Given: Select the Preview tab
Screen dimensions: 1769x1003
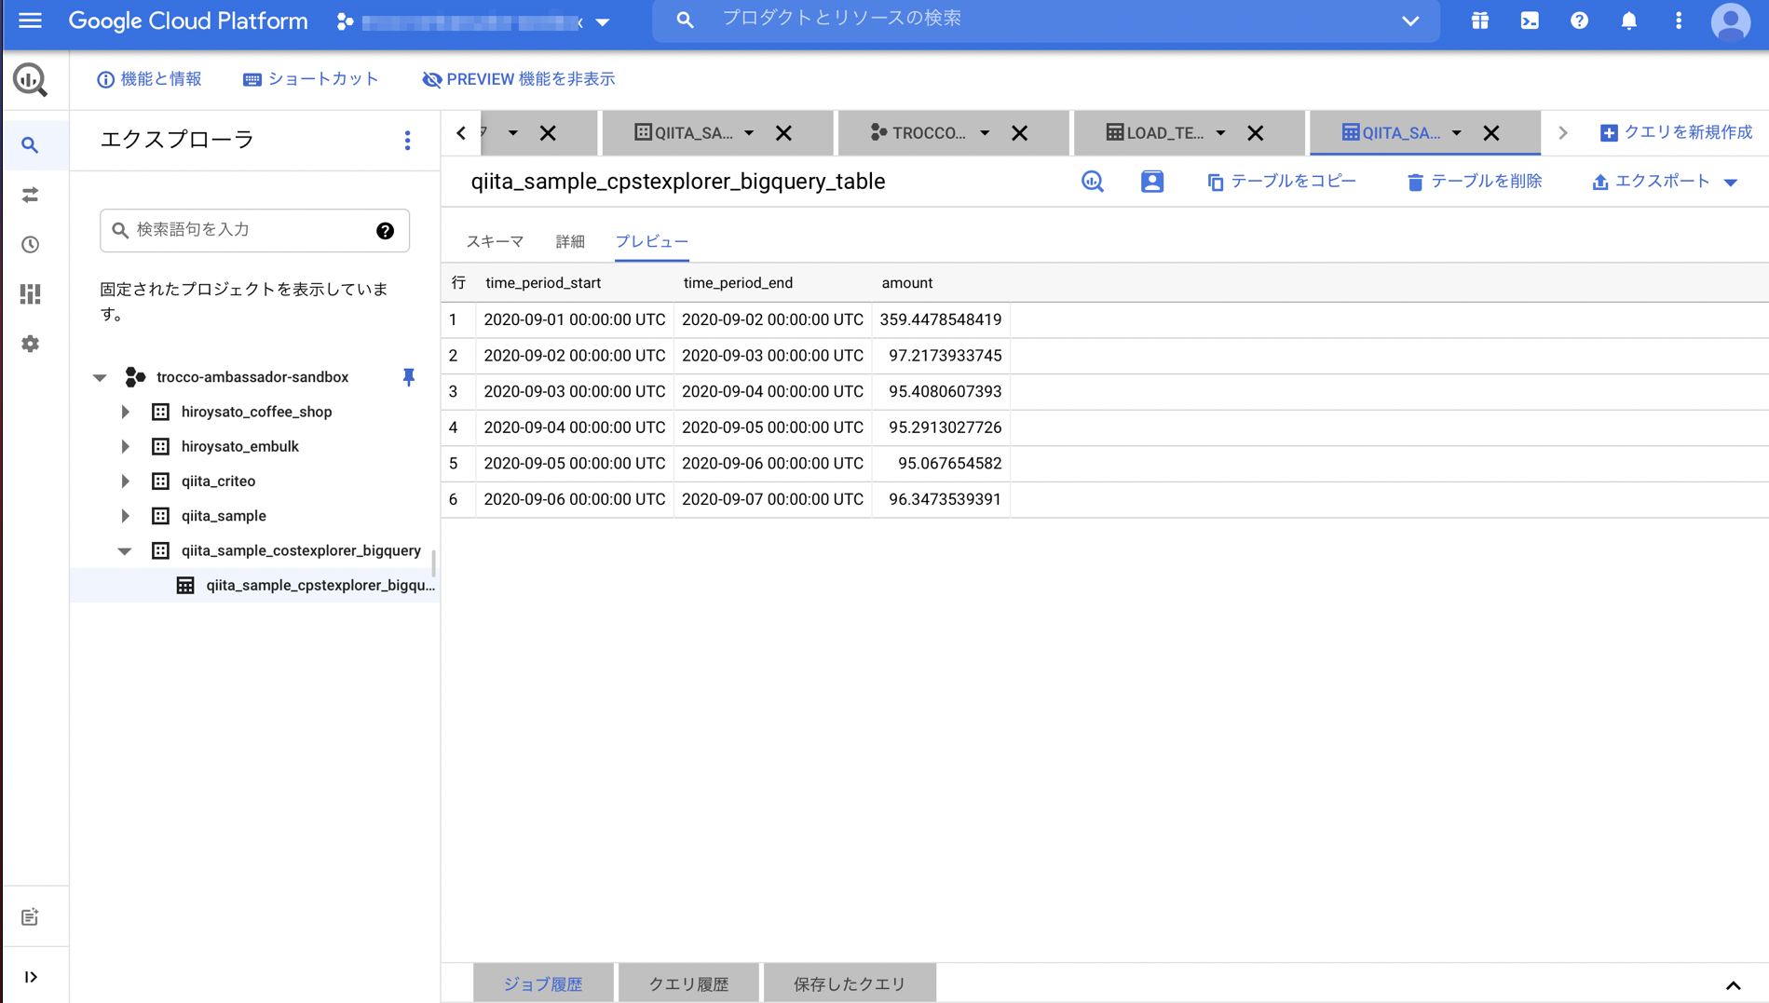Looking at the screenshot, I should point(652,241).
